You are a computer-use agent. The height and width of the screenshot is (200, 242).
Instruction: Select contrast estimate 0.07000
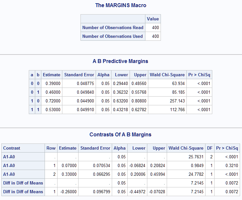(69, 165)
